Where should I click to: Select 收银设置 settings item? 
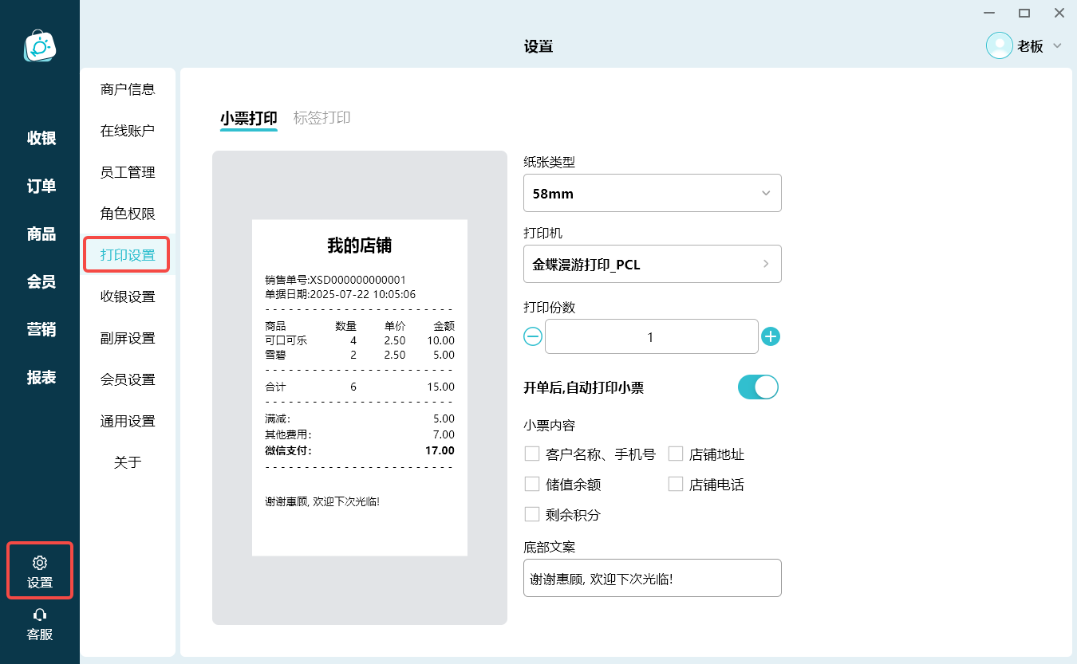pos(128,297)
